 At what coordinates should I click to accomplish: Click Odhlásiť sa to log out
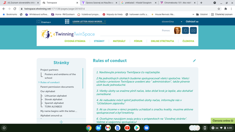192,22
